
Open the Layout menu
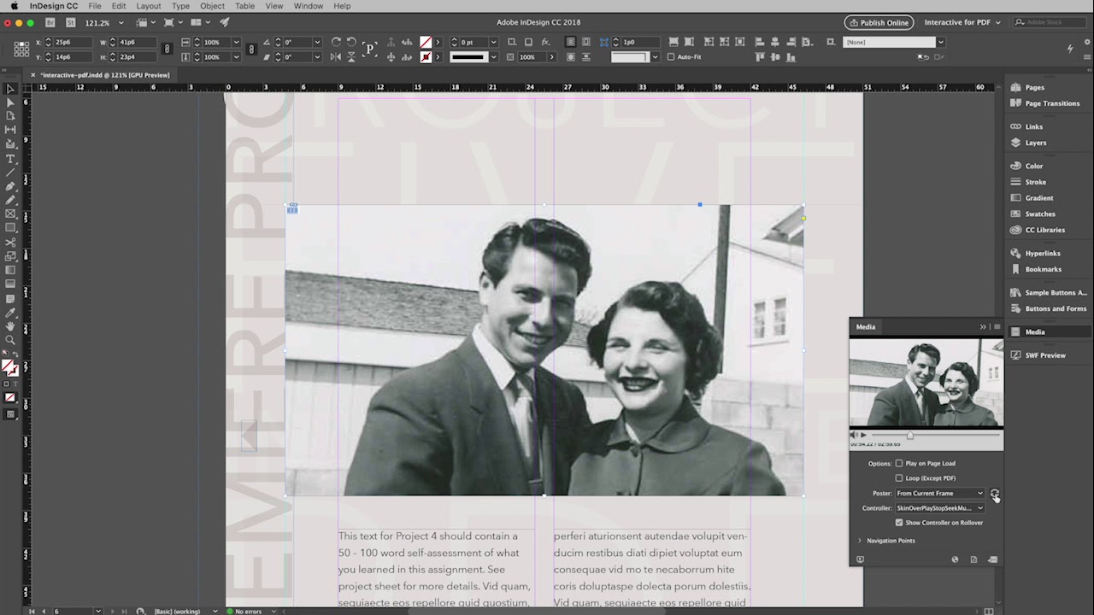pyautogui.click(x=148, y=6)
